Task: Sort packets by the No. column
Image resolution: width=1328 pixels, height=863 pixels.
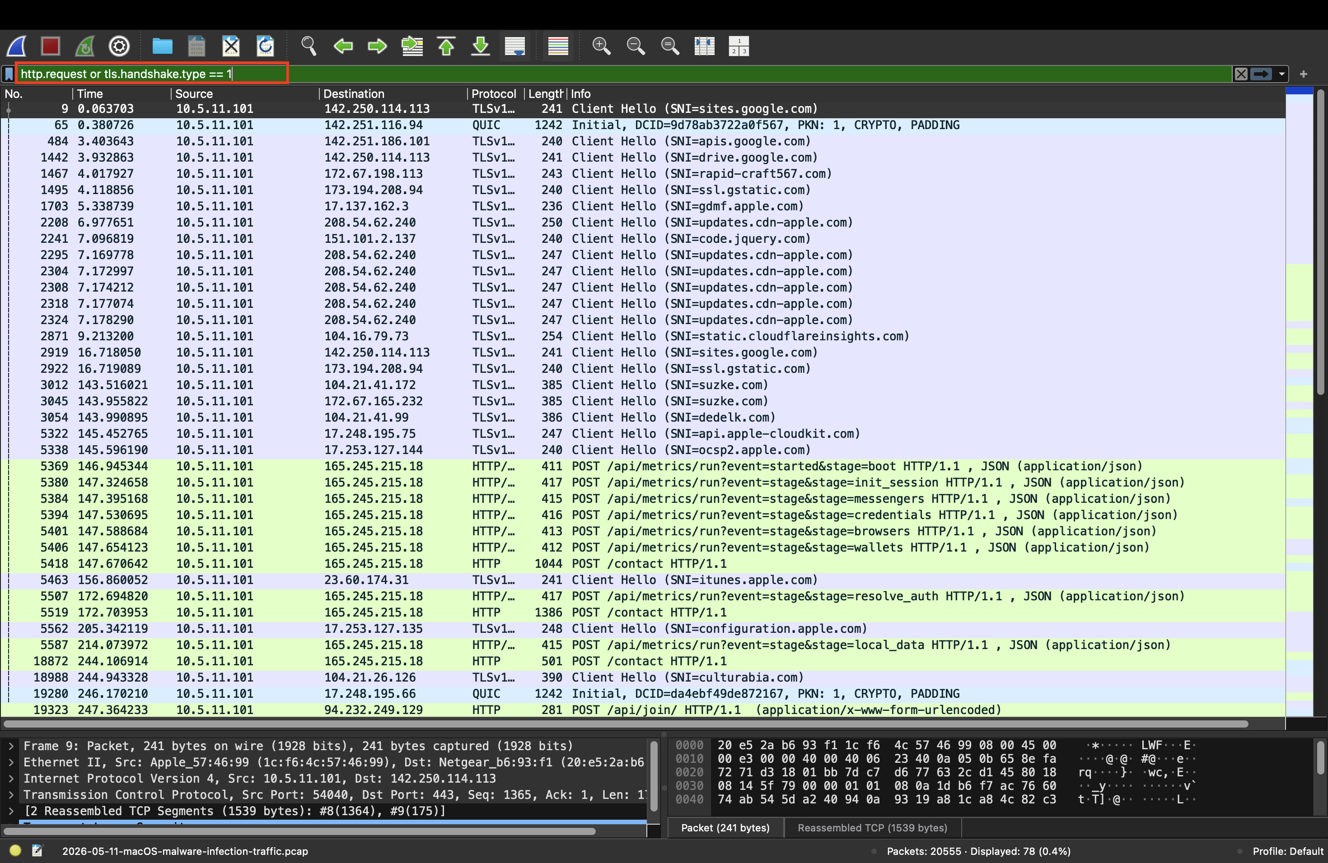Action: 37,94
